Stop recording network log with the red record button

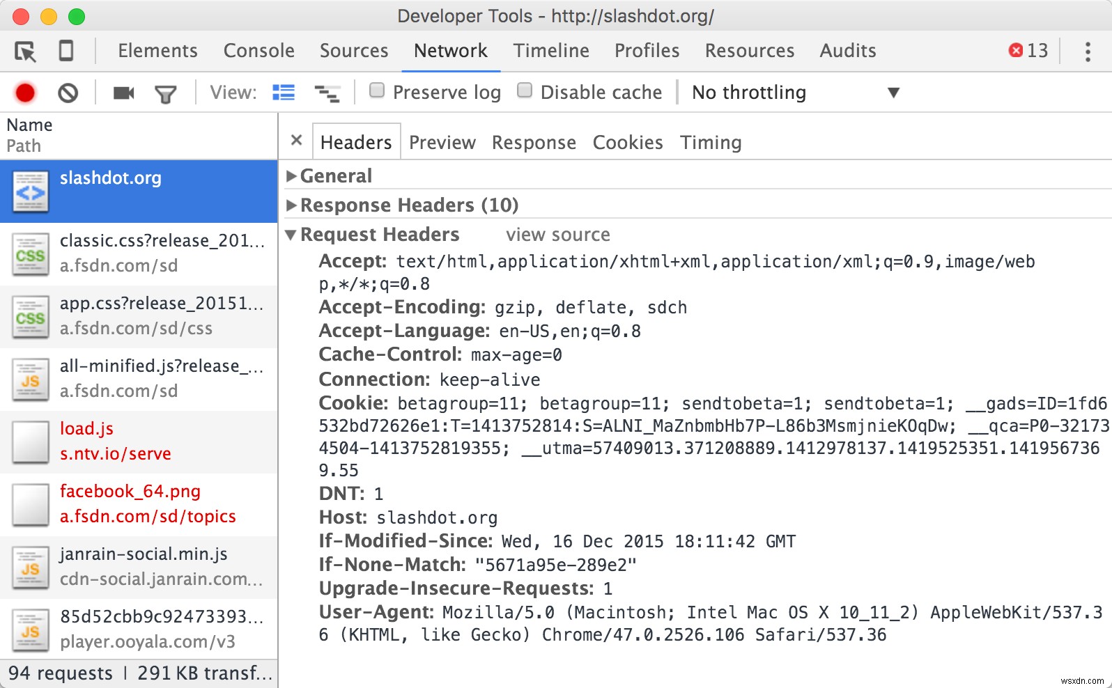pos(25,93)
